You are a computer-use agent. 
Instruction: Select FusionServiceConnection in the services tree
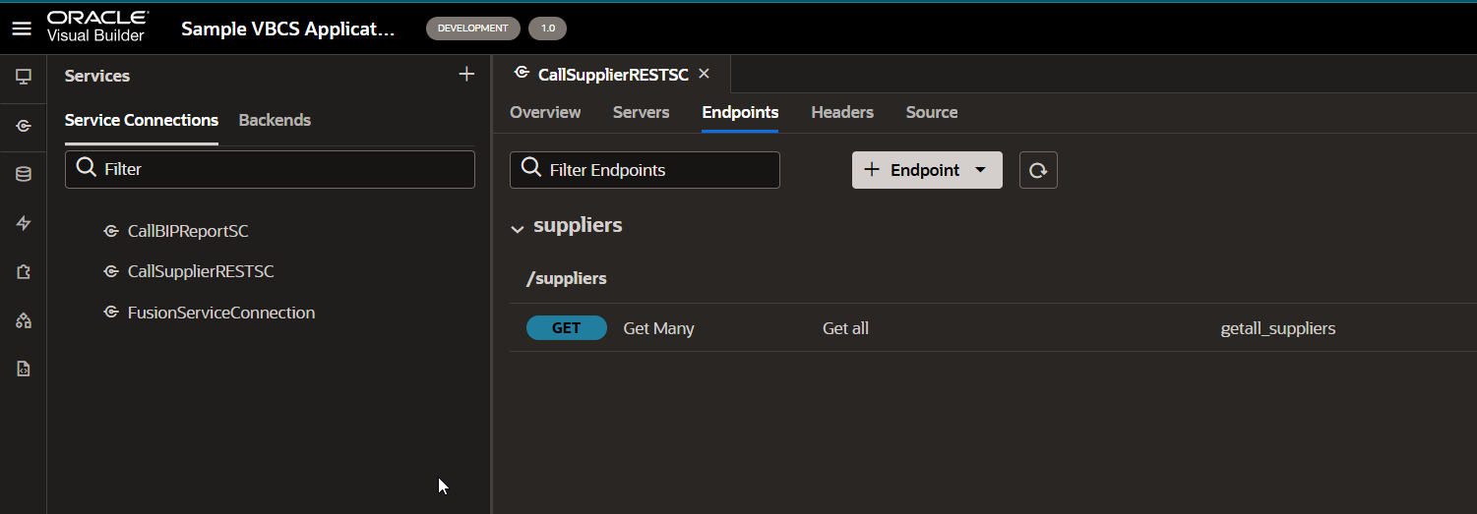pyautogui.click(x=221, y=313)
